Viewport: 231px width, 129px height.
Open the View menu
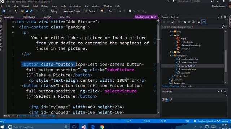point(16,6)
